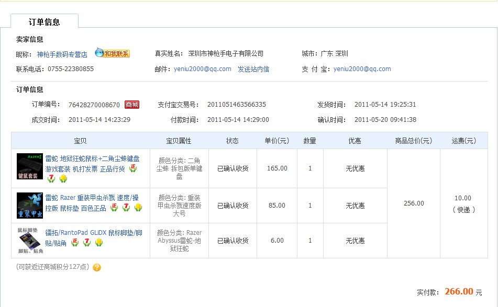Click the 重装甲虫 mousepad thumbnail

(30, 206)
